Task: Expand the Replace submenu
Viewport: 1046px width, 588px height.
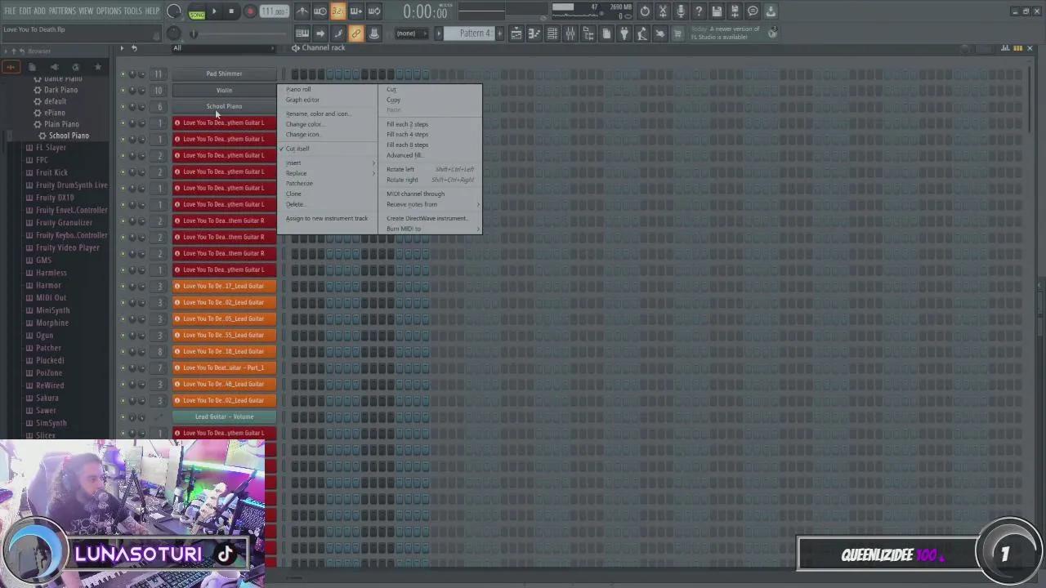Action: [x=327, y=173]
